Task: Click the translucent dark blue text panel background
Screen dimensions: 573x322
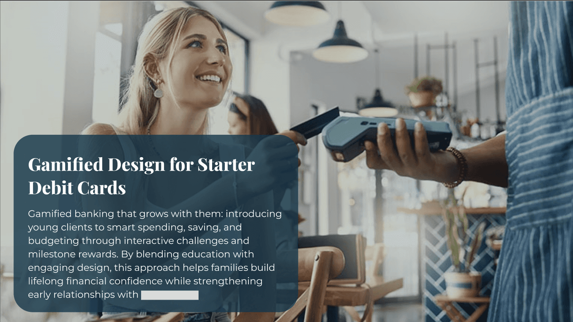Action: (156, 224)
